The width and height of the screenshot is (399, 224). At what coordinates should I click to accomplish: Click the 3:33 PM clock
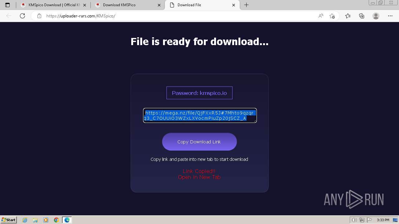click(x=383, y=220)
